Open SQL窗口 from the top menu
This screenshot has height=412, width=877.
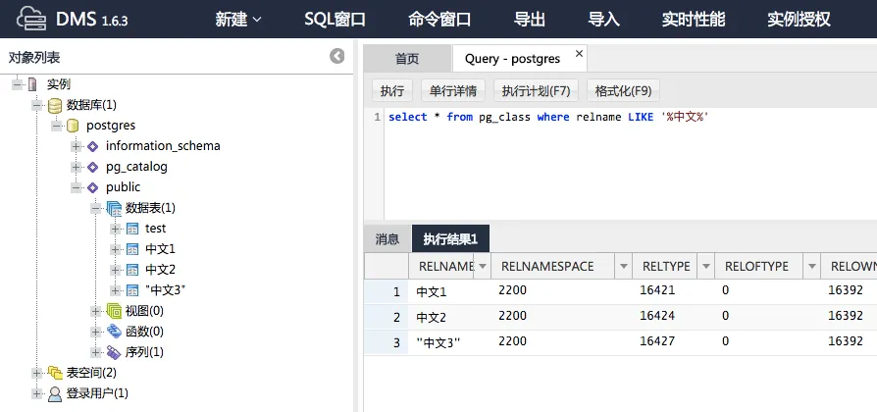(335, 20)
